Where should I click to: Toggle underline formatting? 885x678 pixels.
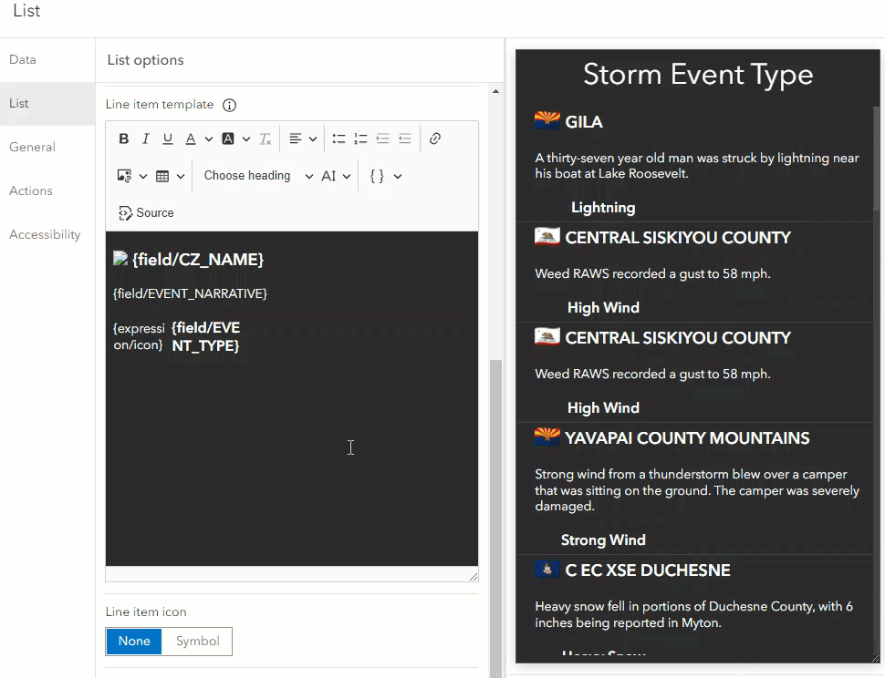168,139
